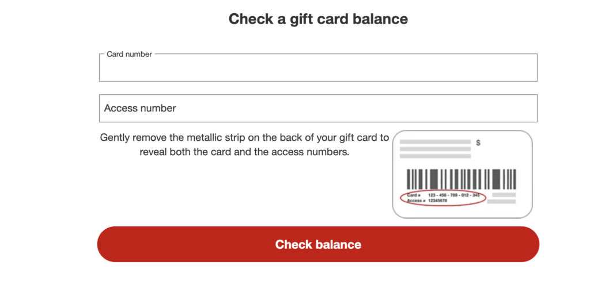Click the "reveal both the card" instruction line
This screenshot has width=590, height=285.
point(244,153)
